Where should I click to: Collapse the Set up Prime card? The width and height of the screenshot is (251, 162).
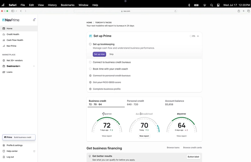198,36
